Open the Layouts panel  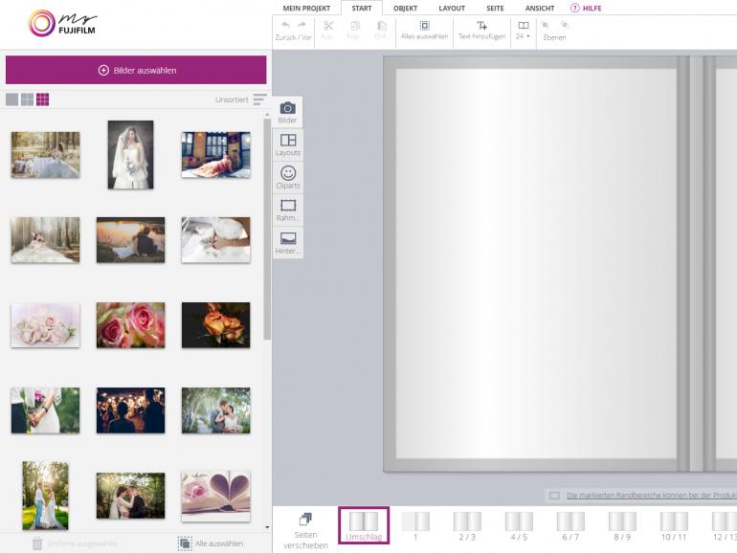click(x=287, y=144)
